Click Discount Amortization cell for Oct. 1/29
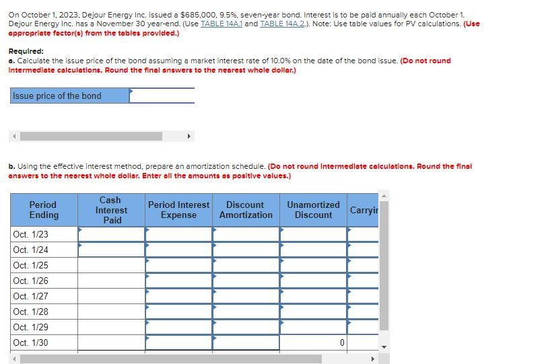This screenshot has height=364, width=546. [246, 327]
